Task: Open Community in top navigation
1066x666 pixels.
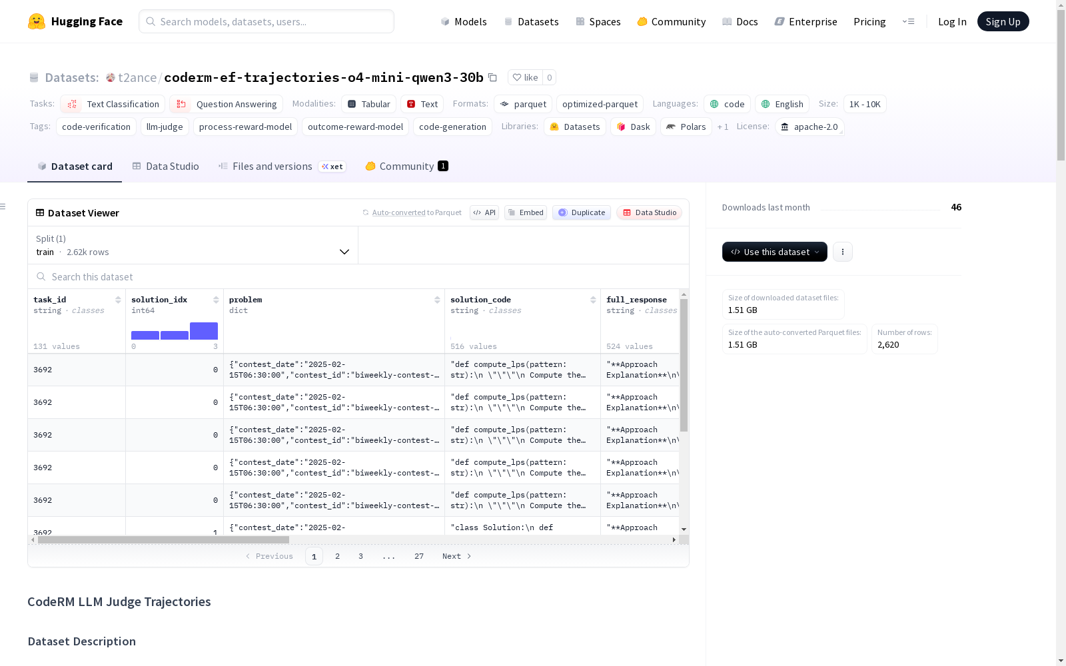Action: tap(671, 21)
